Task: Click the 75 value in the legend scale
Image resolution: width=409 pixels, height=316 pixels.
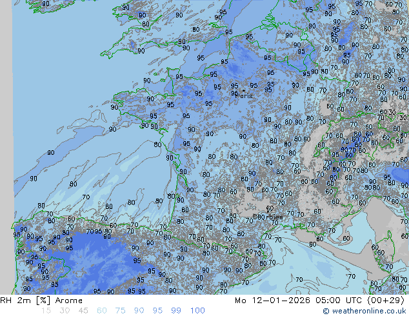Action: pyautogui.click(x=120, y=311)
